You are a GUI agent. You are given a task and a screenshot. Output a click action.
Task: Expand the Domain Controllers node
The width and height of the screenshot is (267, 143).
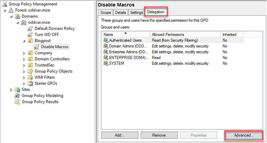pos(24,59)
